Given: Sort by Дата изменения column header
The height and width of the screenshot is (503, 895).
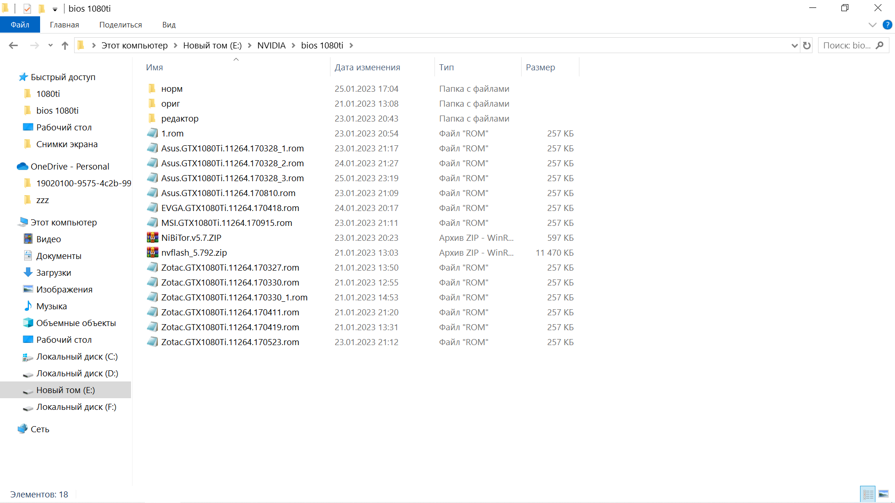Looking at the screenshot, I should pos(367,67).
